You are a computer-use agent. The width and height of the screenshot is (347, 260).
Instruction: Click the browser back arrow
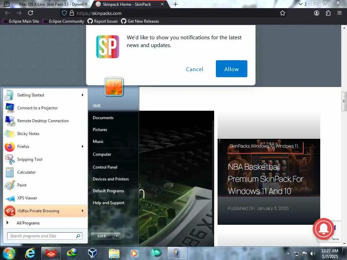pos(7,13)
